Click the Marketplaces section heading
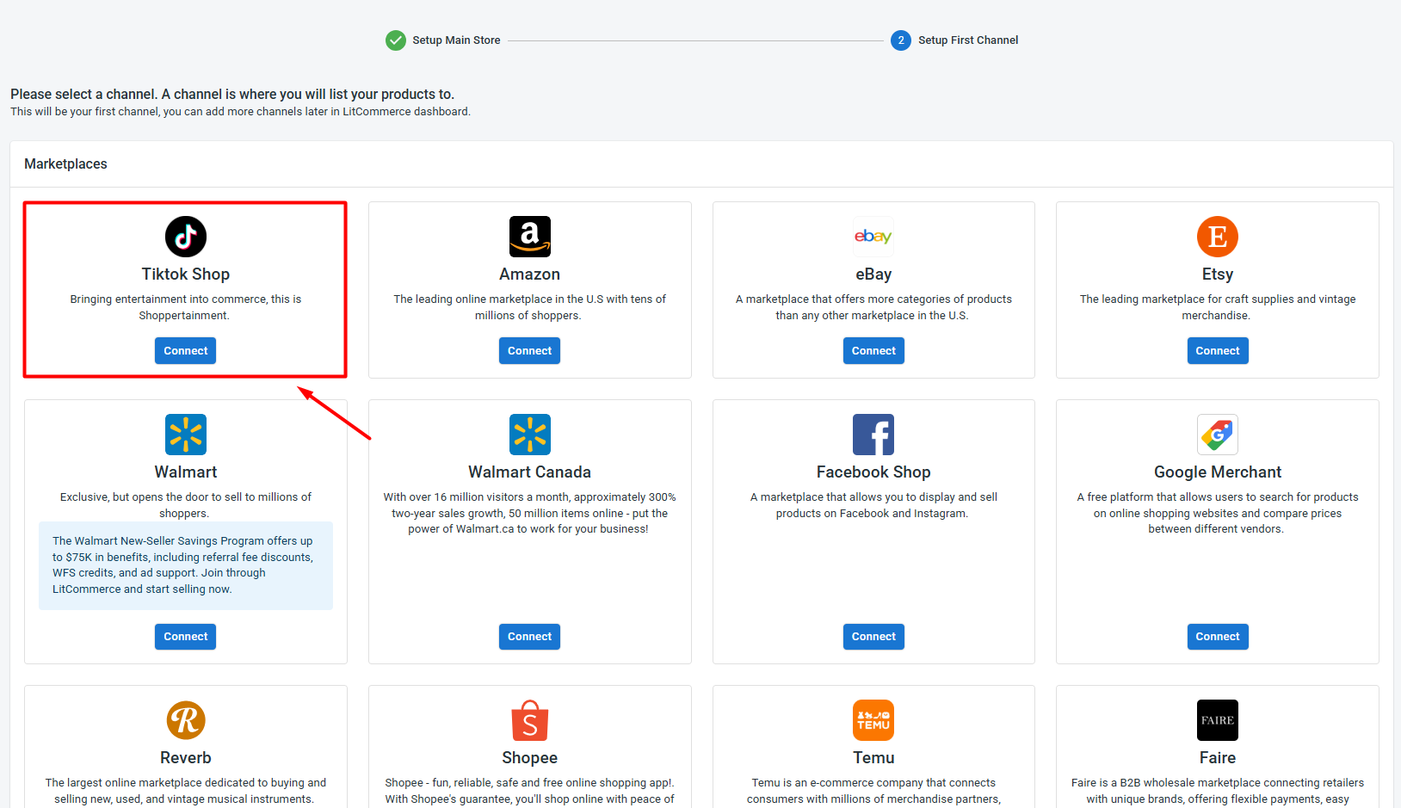Screen dimensions: 1401x808 (x=65, y=164)
